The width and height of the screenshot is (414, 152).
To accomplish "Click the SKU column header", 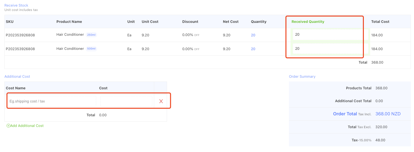I will [x=10, y=22].
